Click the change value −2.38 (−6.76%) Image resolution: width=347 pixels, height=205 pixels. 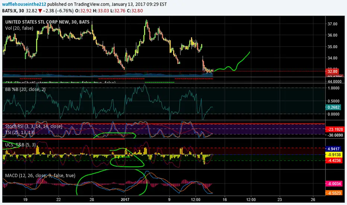click(x=58, y=11)
